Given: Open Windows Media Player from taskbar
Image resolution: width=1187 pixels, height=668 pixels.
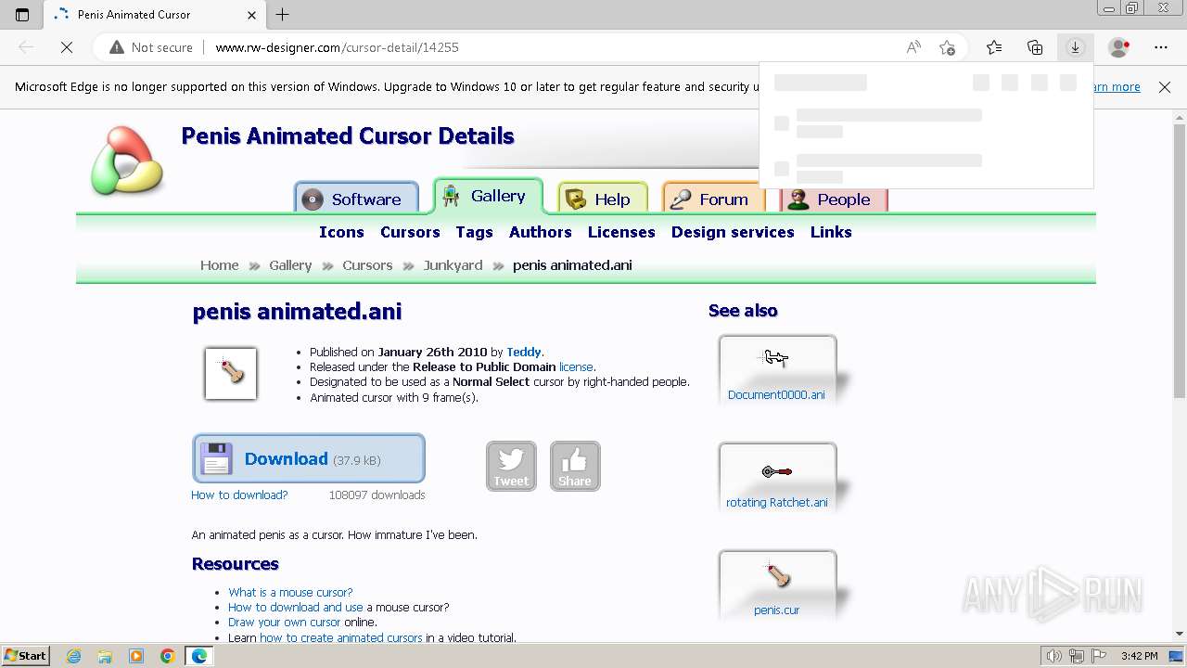Looking at the screenshot, I should (x=136, y=656).
